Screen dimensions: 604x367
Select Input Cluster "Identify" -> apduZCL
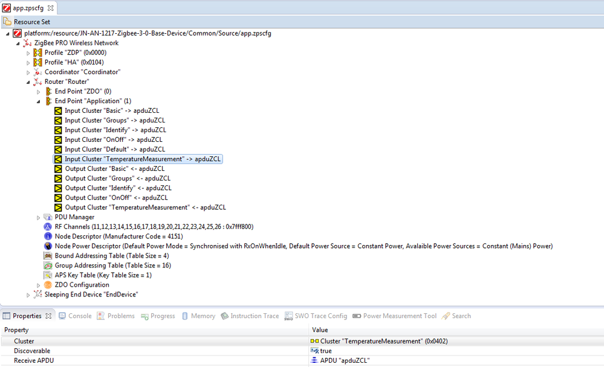tap(115, 130)
